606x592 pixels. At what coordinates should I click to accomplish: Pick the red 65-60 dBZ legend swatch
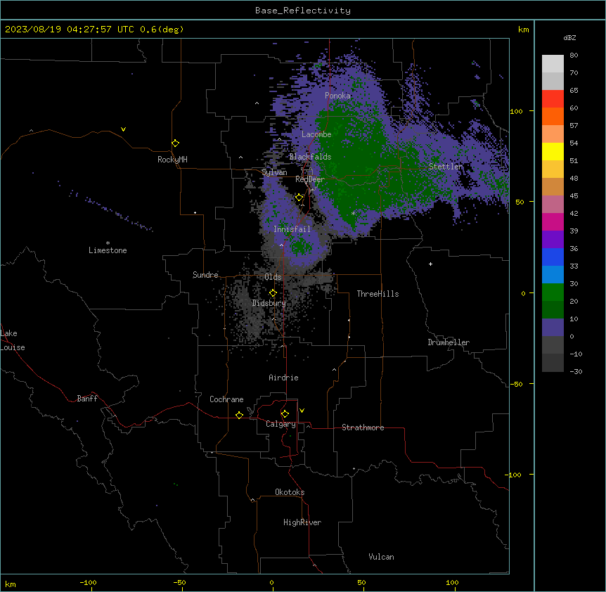553,99
